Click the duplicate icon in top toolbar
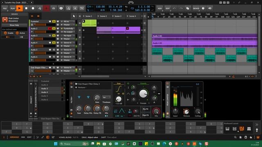This screenshot has height=147, width=262. [187, 8]
